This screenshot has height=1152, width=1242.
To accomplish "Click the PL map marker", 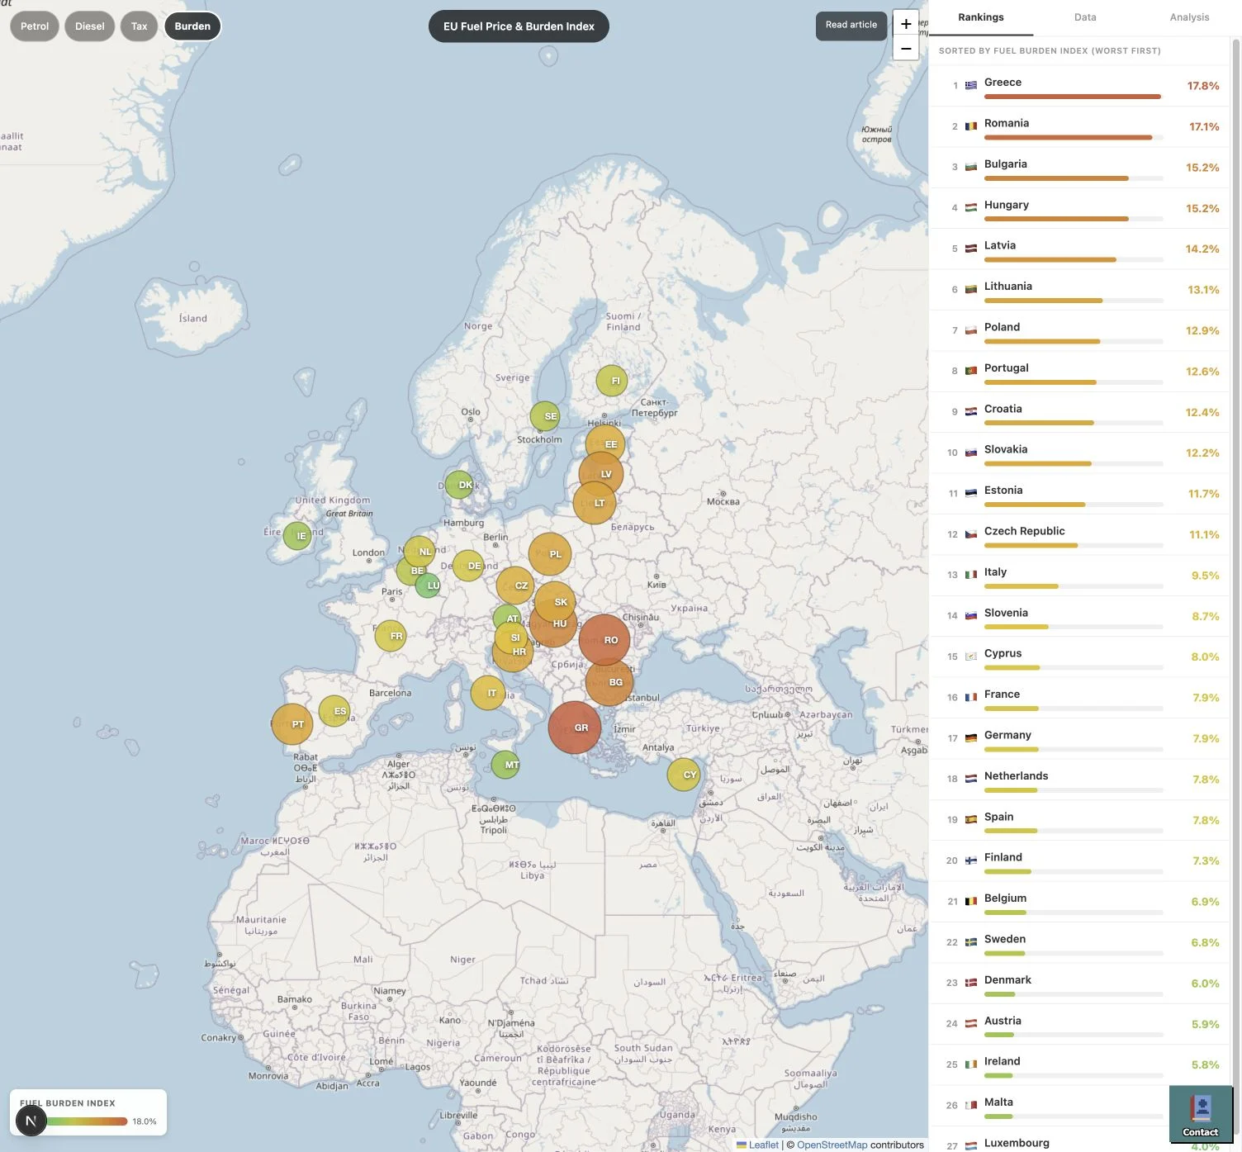I will pos(550,554).
